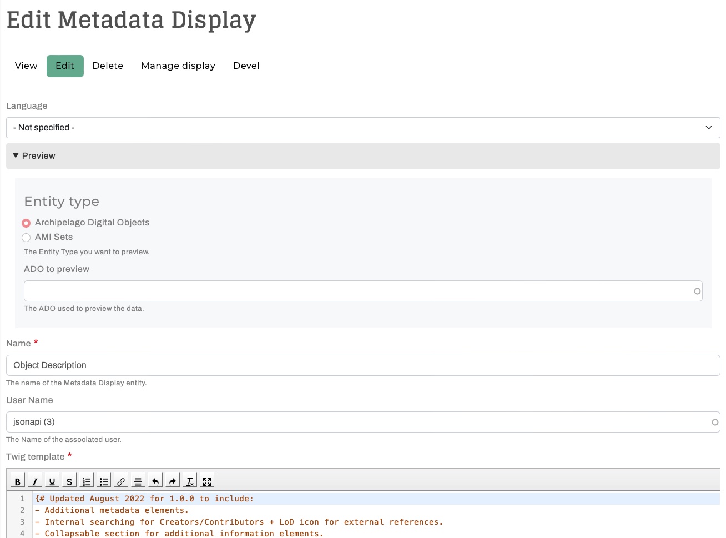Screen dimensions: 726x538
Task: Select the Archipelago Digital Objects radio option
Action: tap(26, 223)
